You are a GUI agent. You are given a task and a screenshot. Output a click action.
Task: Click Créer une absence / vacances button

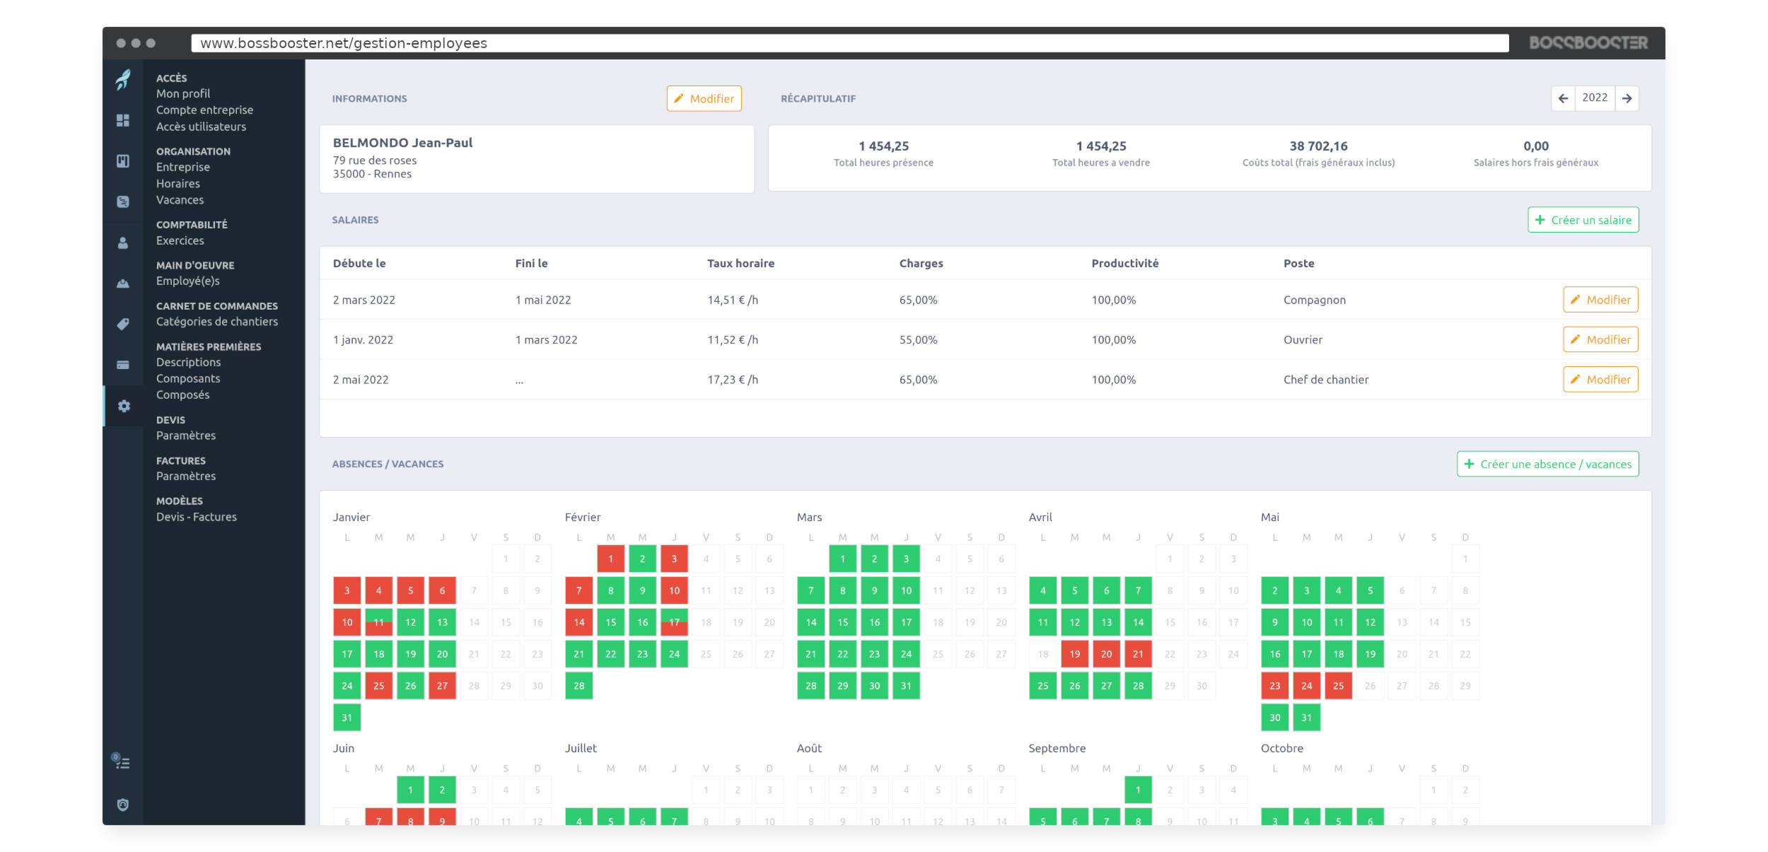point(1548,465)
